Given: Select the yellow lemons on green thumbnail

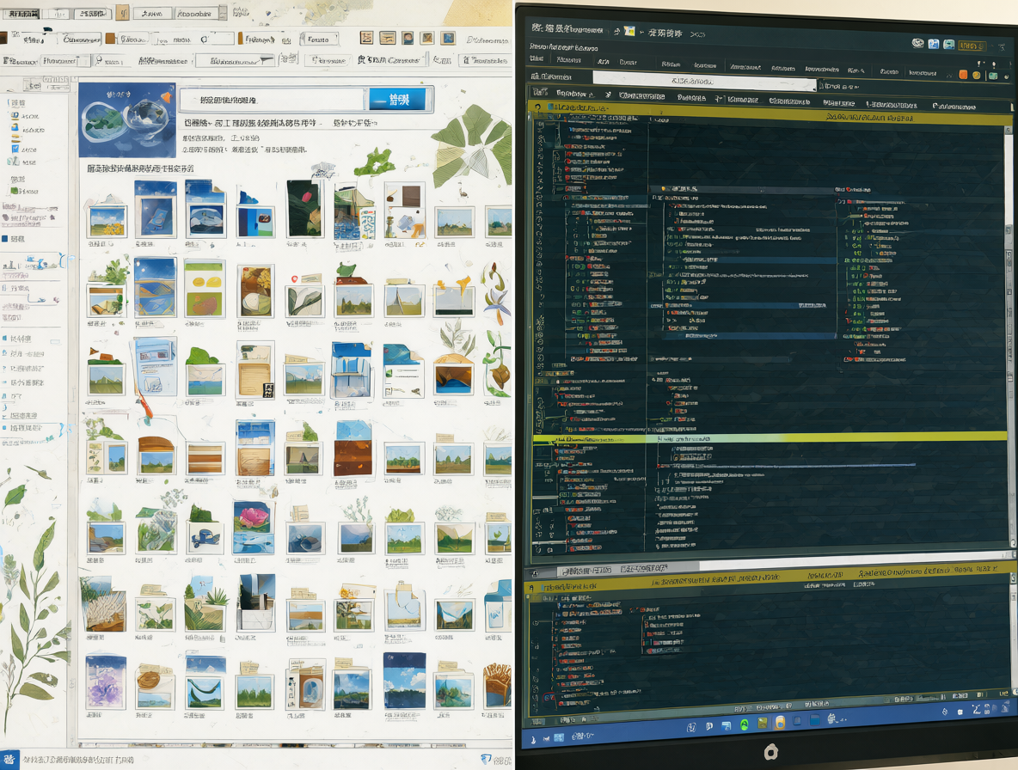Looking at the screenshot, I should point(204,289).
